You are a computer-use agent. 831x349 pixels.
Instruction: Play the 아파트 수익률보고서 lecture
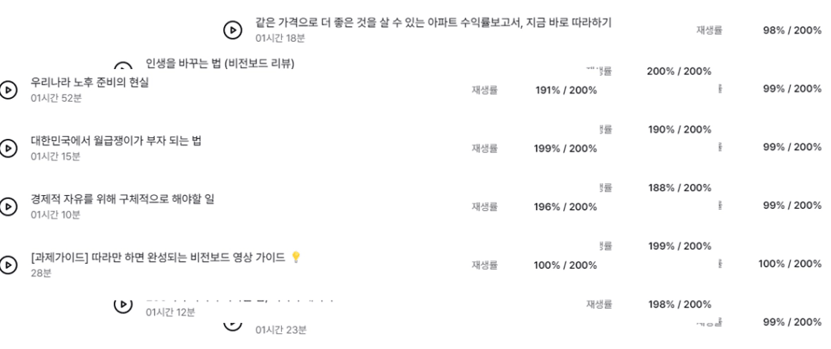pos(233,30)
